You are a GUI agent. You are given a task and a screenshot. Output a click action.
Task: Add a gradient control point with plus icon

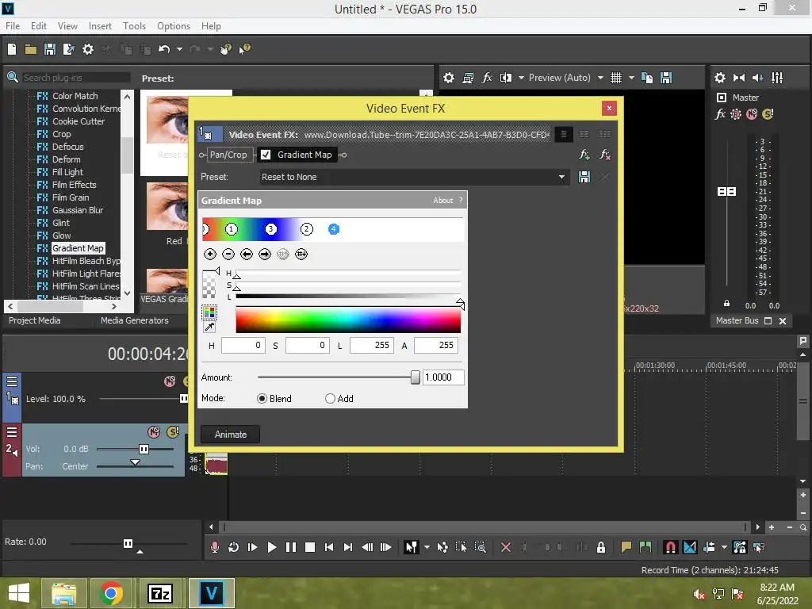(209, 255)
